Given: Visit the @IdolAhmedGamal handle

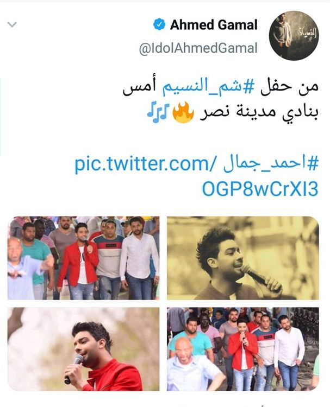Looking at the screenshot, I should 198,48.
